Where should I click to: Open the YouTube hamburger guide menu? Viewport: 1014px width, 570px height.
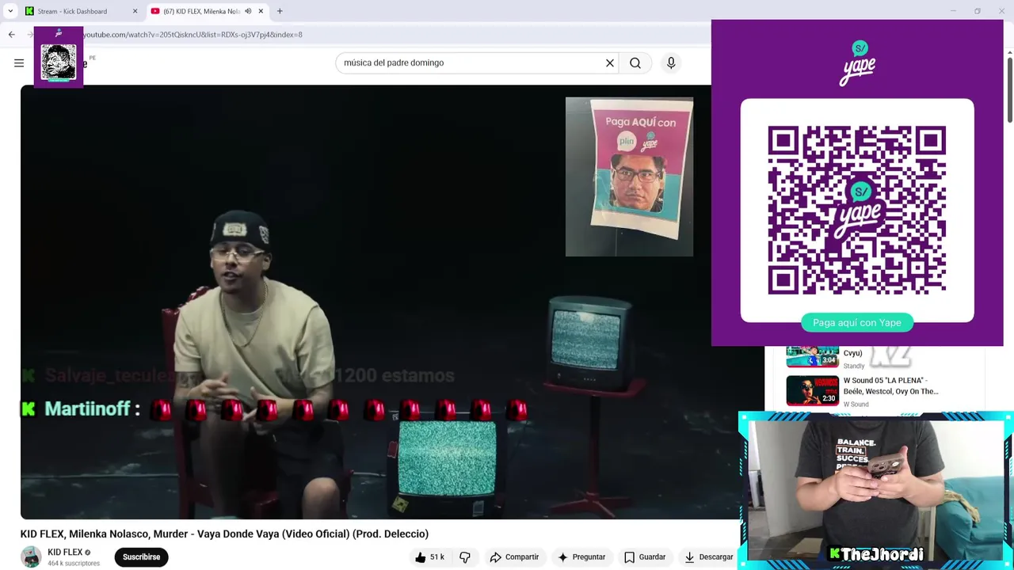19,63
